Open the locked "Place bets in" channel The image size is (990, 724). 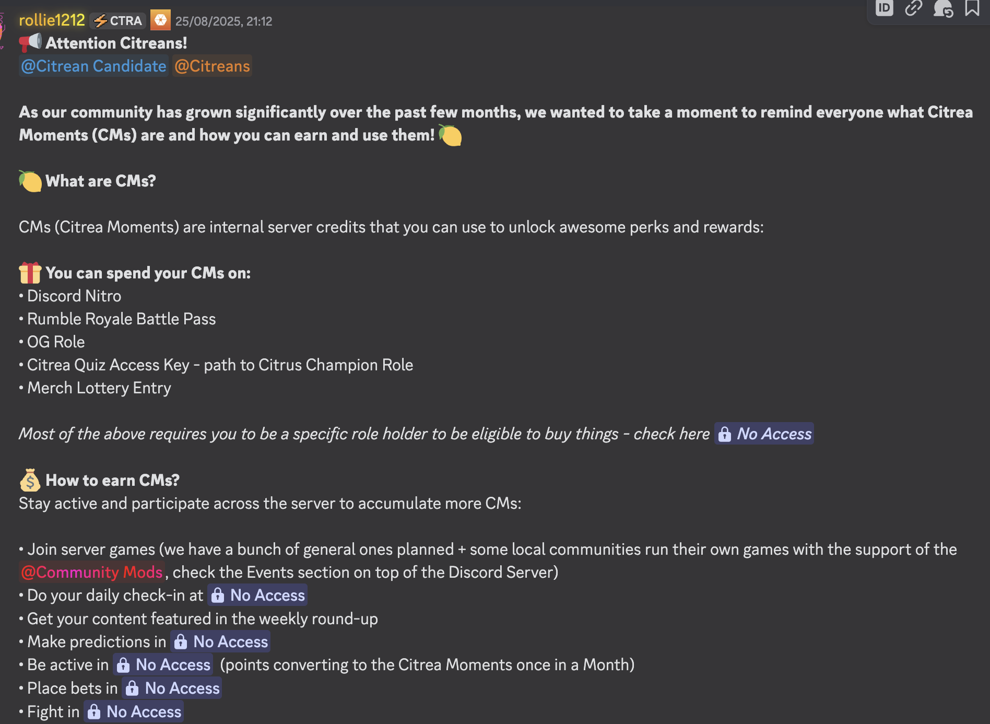[172, 688]
